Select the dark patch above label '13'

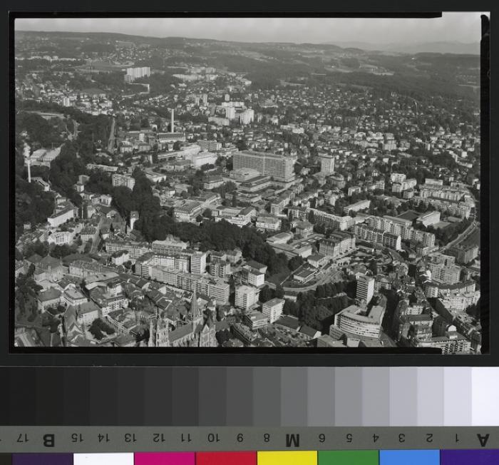(x=130, y=397)
